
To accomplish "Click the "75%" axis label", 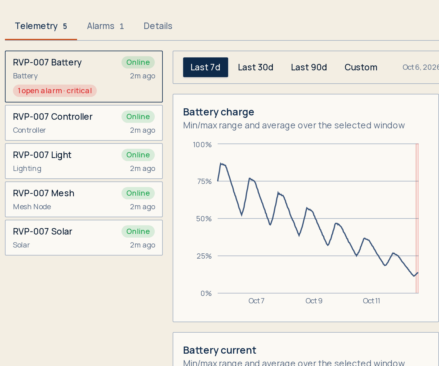I will tap(204, 181).
